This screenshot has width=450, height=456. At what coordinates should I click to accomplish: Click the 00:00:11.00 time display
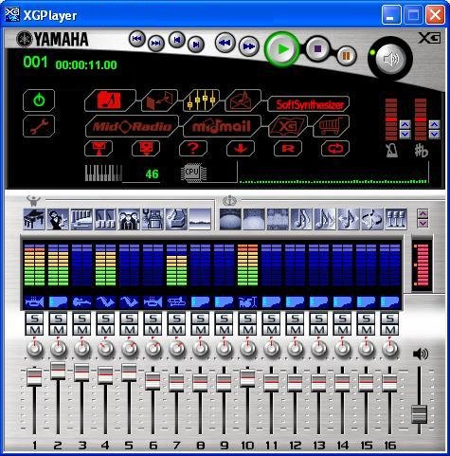click(x=86, y=64)
